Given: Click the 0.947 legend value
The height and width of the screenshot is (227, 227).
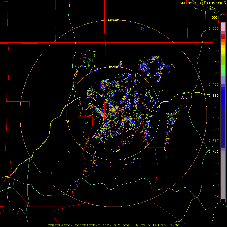Looking at the screenshot, I should (214, 40).
